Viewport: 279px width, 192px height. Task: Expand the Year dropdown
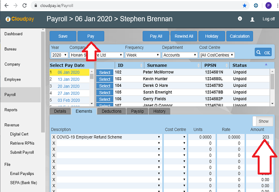[59, 55]
